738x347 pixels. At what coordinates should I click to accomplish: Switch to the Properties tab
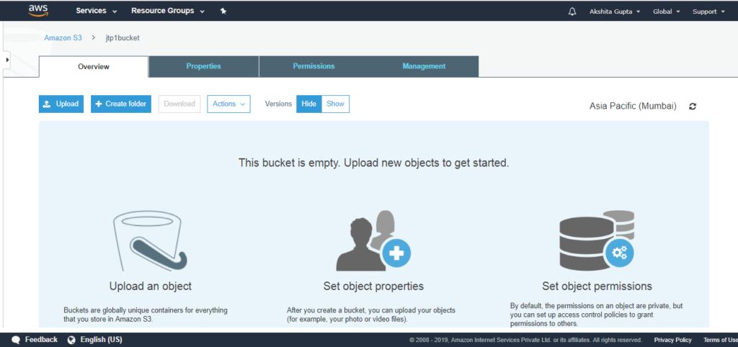click(203, 66)
